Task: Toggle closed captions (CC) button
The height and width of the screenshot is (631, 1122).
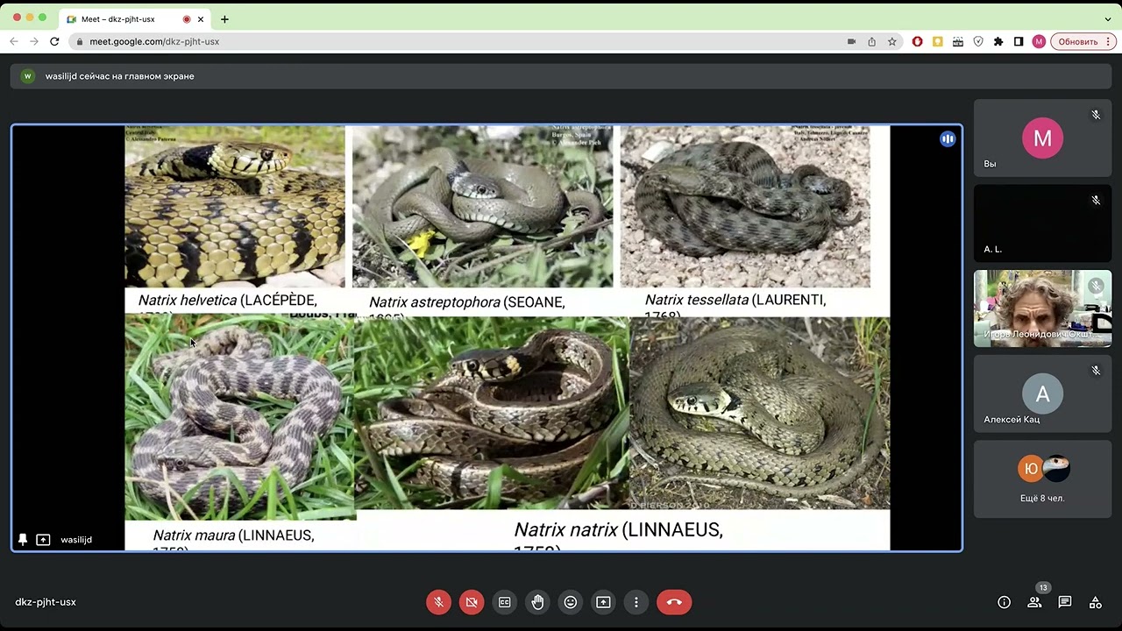Action: point(505,602)
